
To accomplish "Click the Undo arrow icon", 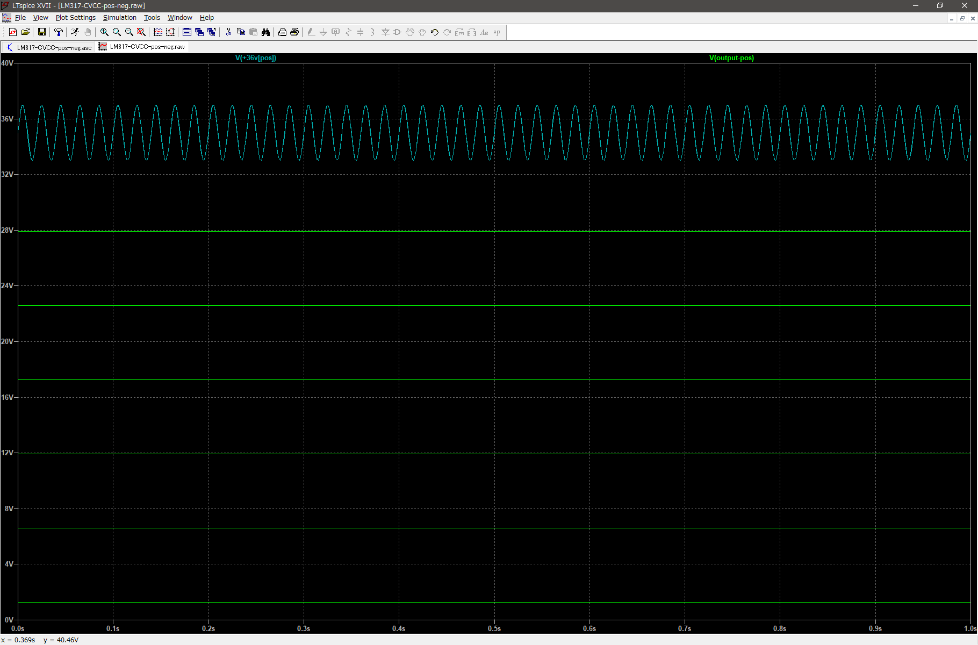I will pyautogui.click(x=435, y=32).
